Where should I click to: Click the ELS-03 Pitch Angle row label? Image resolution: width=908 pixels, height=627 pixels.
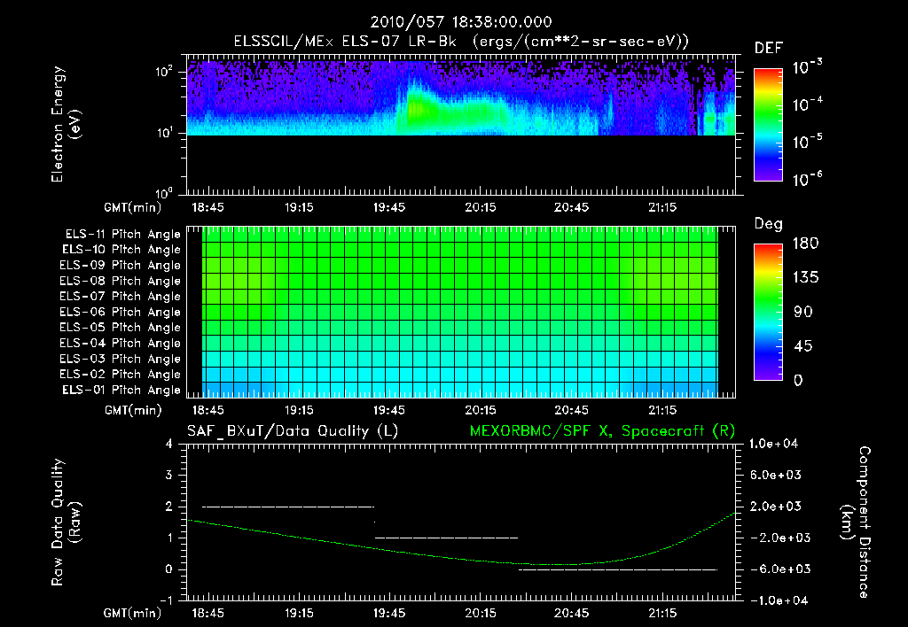121,359
